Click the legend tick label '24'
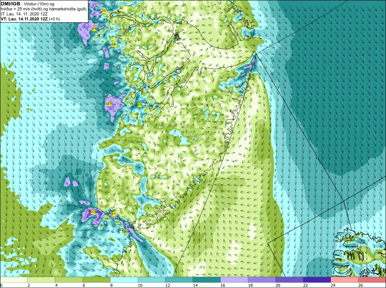The width and height of the screenshot is (386, 288). [333, 285]
